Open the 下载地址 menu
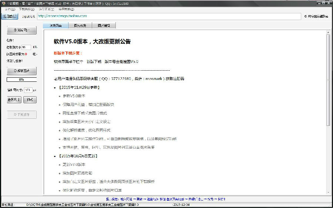333x208 pixels. pyautogui.click(x=26, y=9)
